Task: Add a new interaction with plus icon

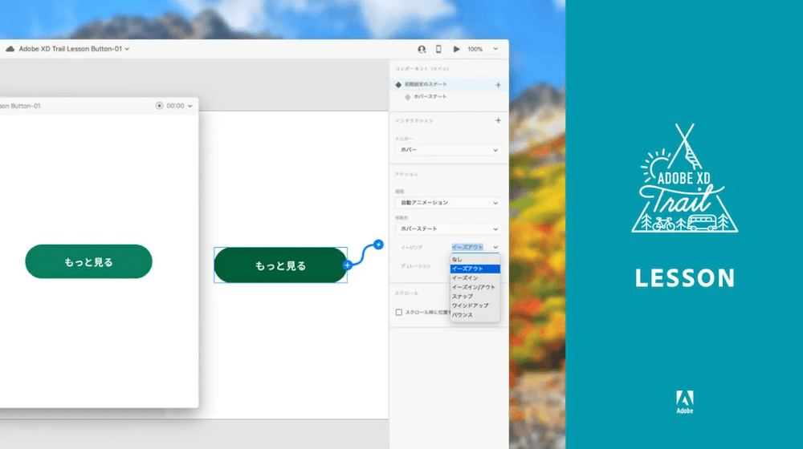Action: coord(498,120)
